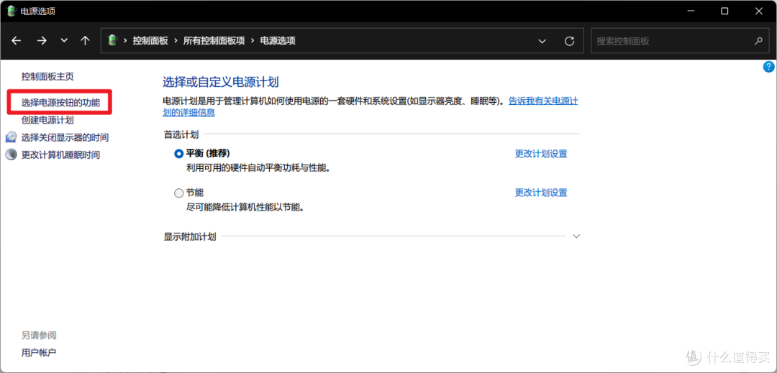Viewport: 777px width, 373px height.
Task: Click the display-off clock icon in sidebar
Action: 11,137
